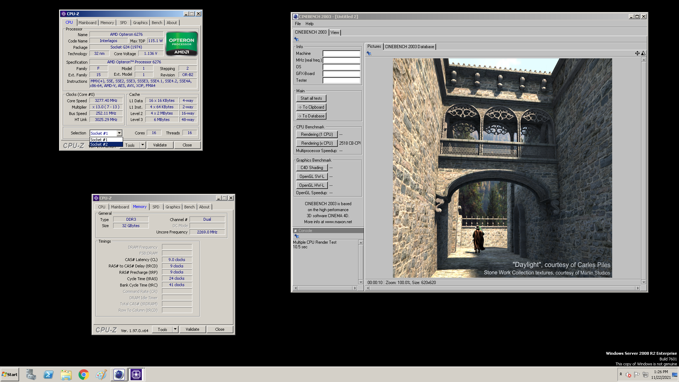Click the To Clipboard button
679x382 pixels.
311,107
